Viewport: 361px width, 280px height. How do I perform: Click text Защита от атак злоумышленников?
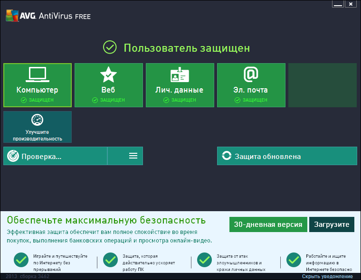[x=241, y=262]
